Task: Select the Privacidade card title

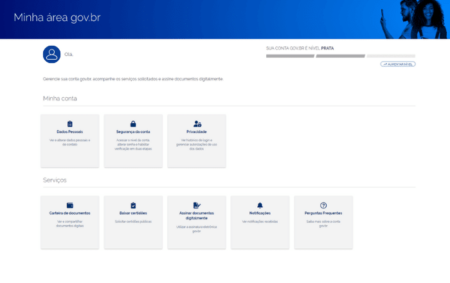Action: [x=197, y=132]
